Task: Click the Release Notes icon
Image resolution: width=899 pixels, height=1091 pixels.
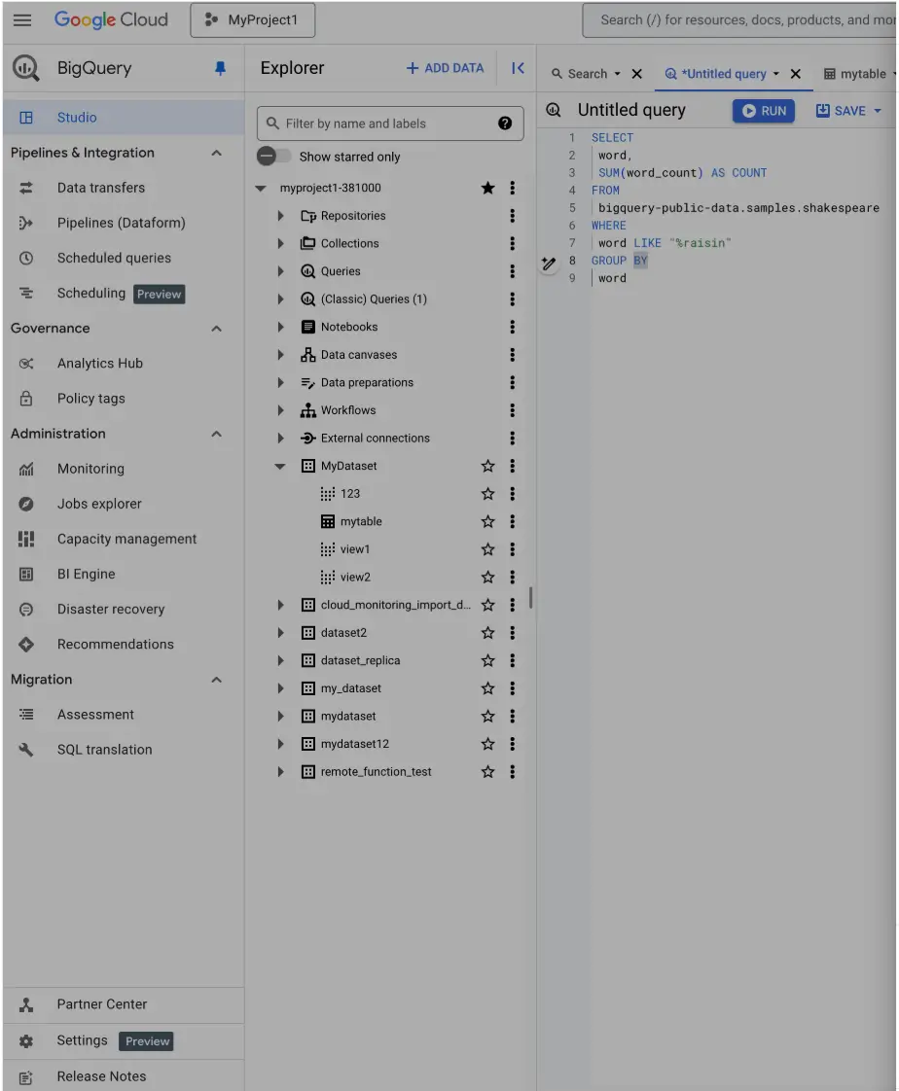Action: click(25, 1077)
